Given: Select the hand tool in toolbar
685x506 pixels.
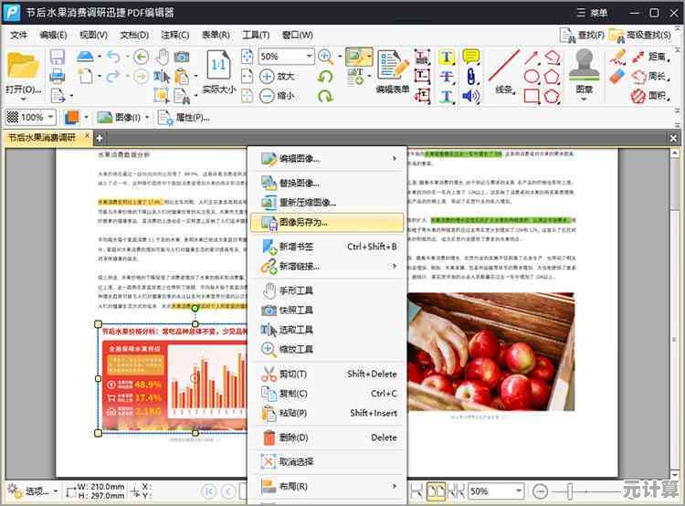Looking at the screenshot, I should point(162,57).
